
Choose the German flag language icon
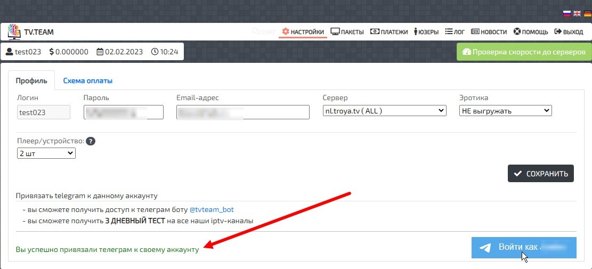[x=586, y=13]
